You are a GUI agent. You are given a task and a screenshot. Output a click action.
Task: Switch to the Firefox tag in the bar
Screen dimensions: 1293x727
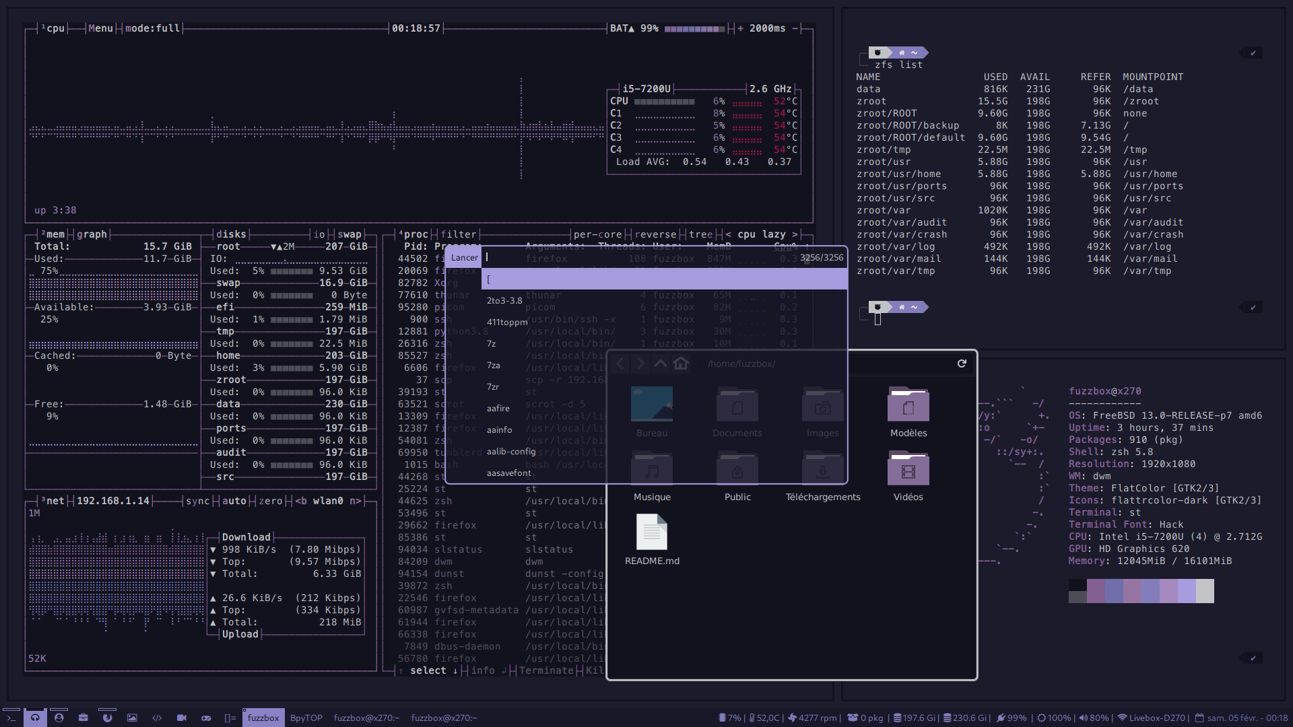pos(107,718)
